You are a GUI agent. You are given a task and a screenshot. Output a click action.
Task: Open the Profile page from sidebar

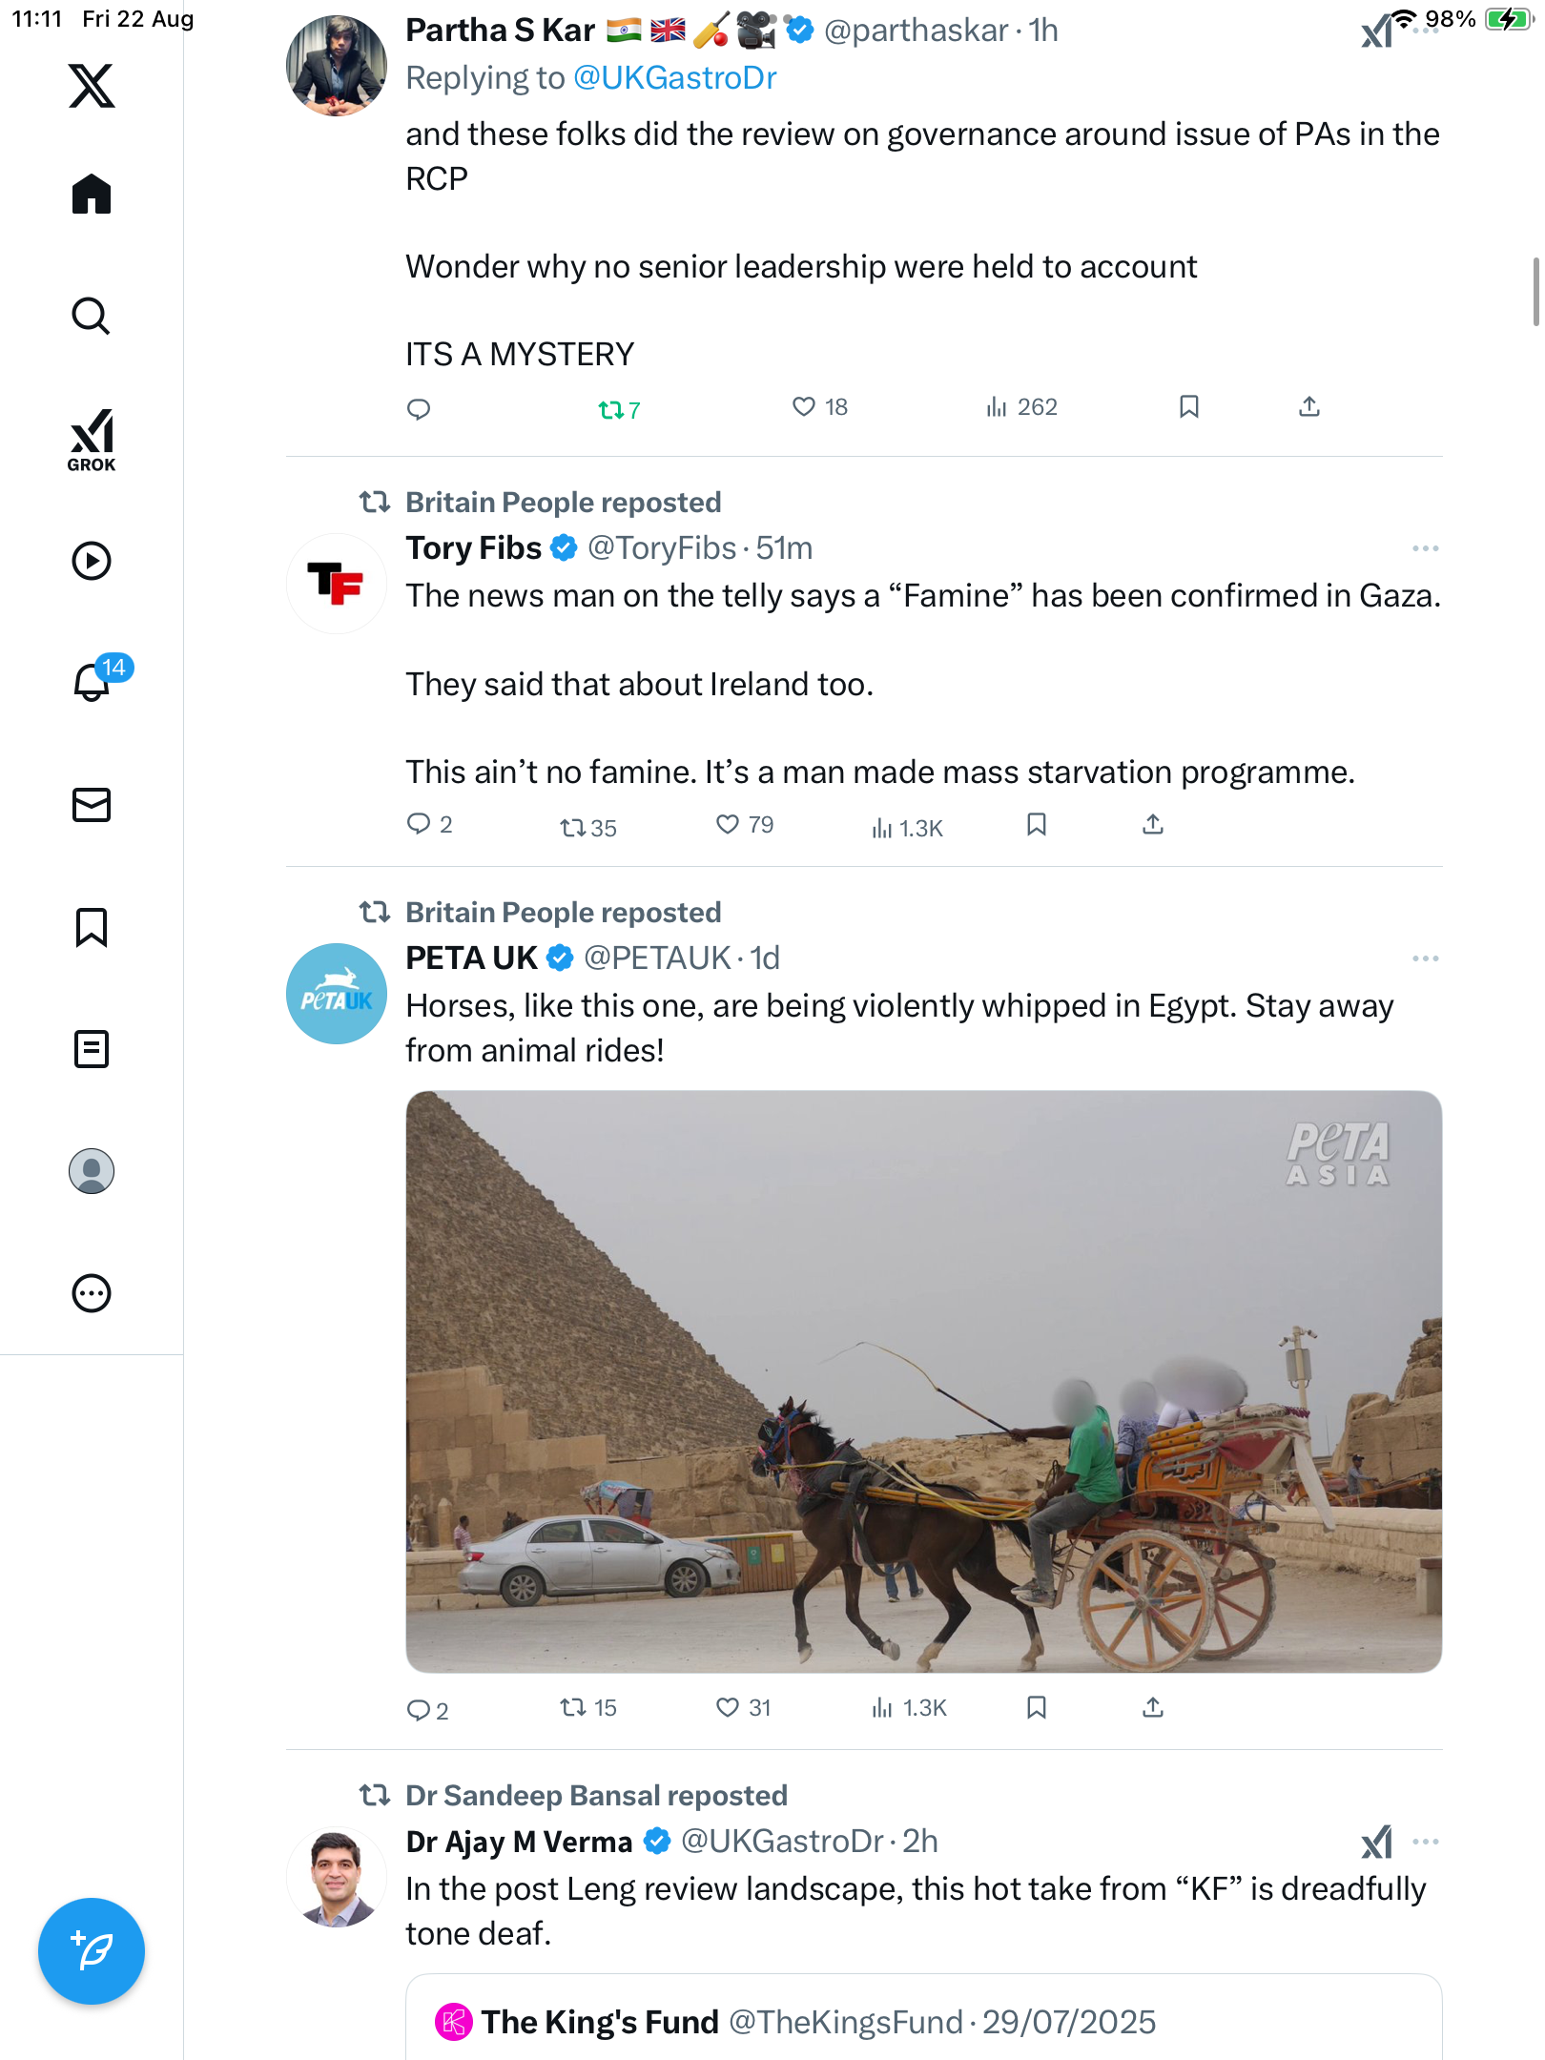coord(92,1171)
